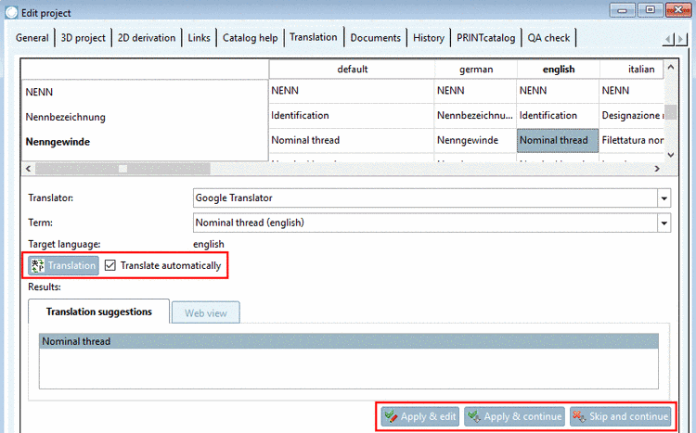Open the Catalog help tab
The height and width of the screenshot is (433, 696).
pos(250,38)
